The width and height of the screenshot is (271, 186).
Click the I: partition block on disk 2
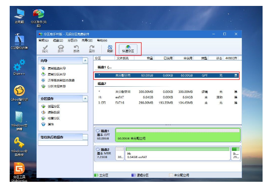pyautogui.click(x=236, y=153)
